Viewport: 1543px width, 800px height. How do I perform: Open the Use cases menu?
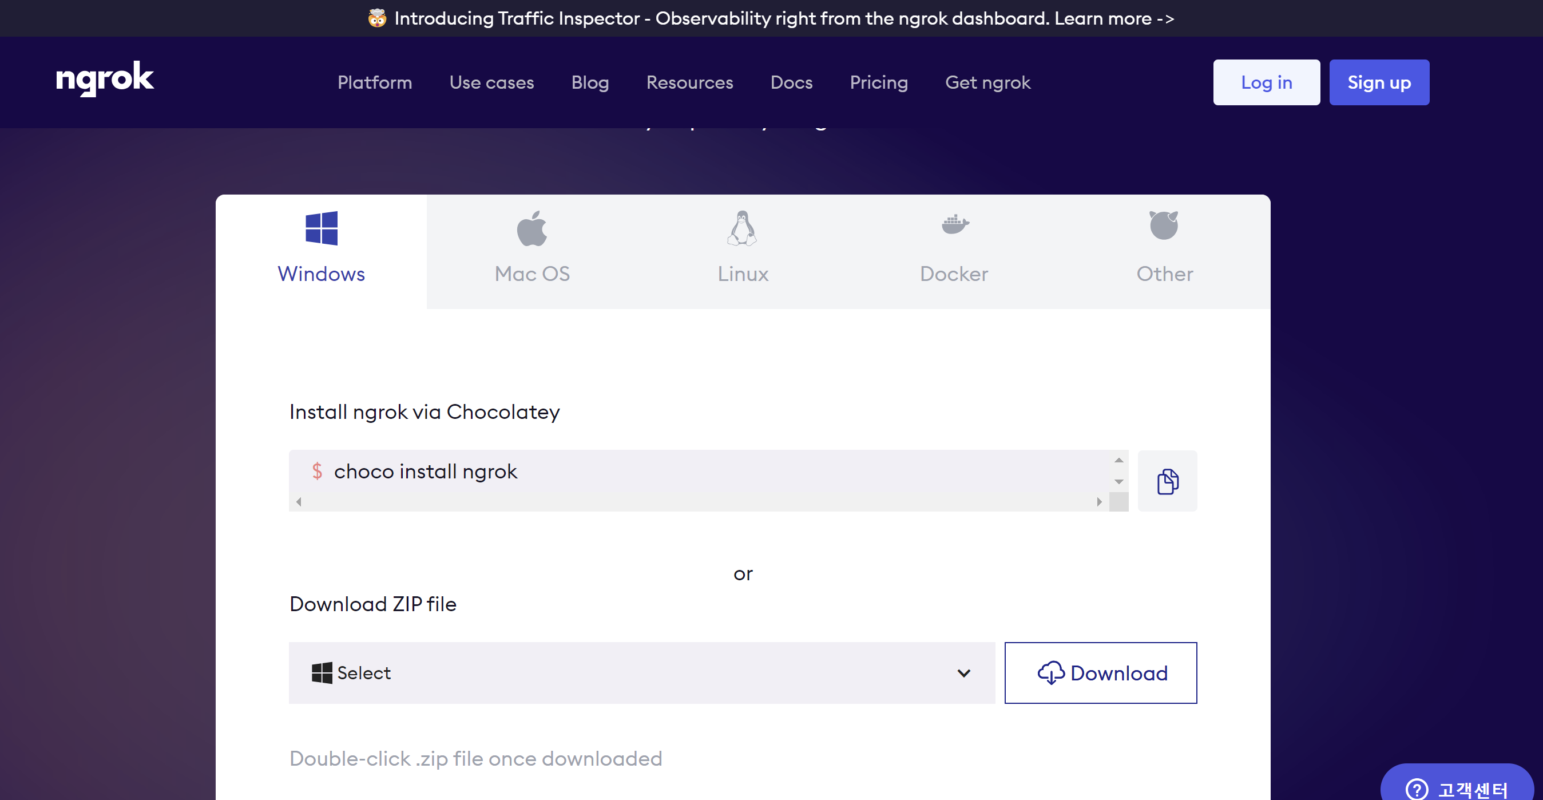(x=492, y=83)
